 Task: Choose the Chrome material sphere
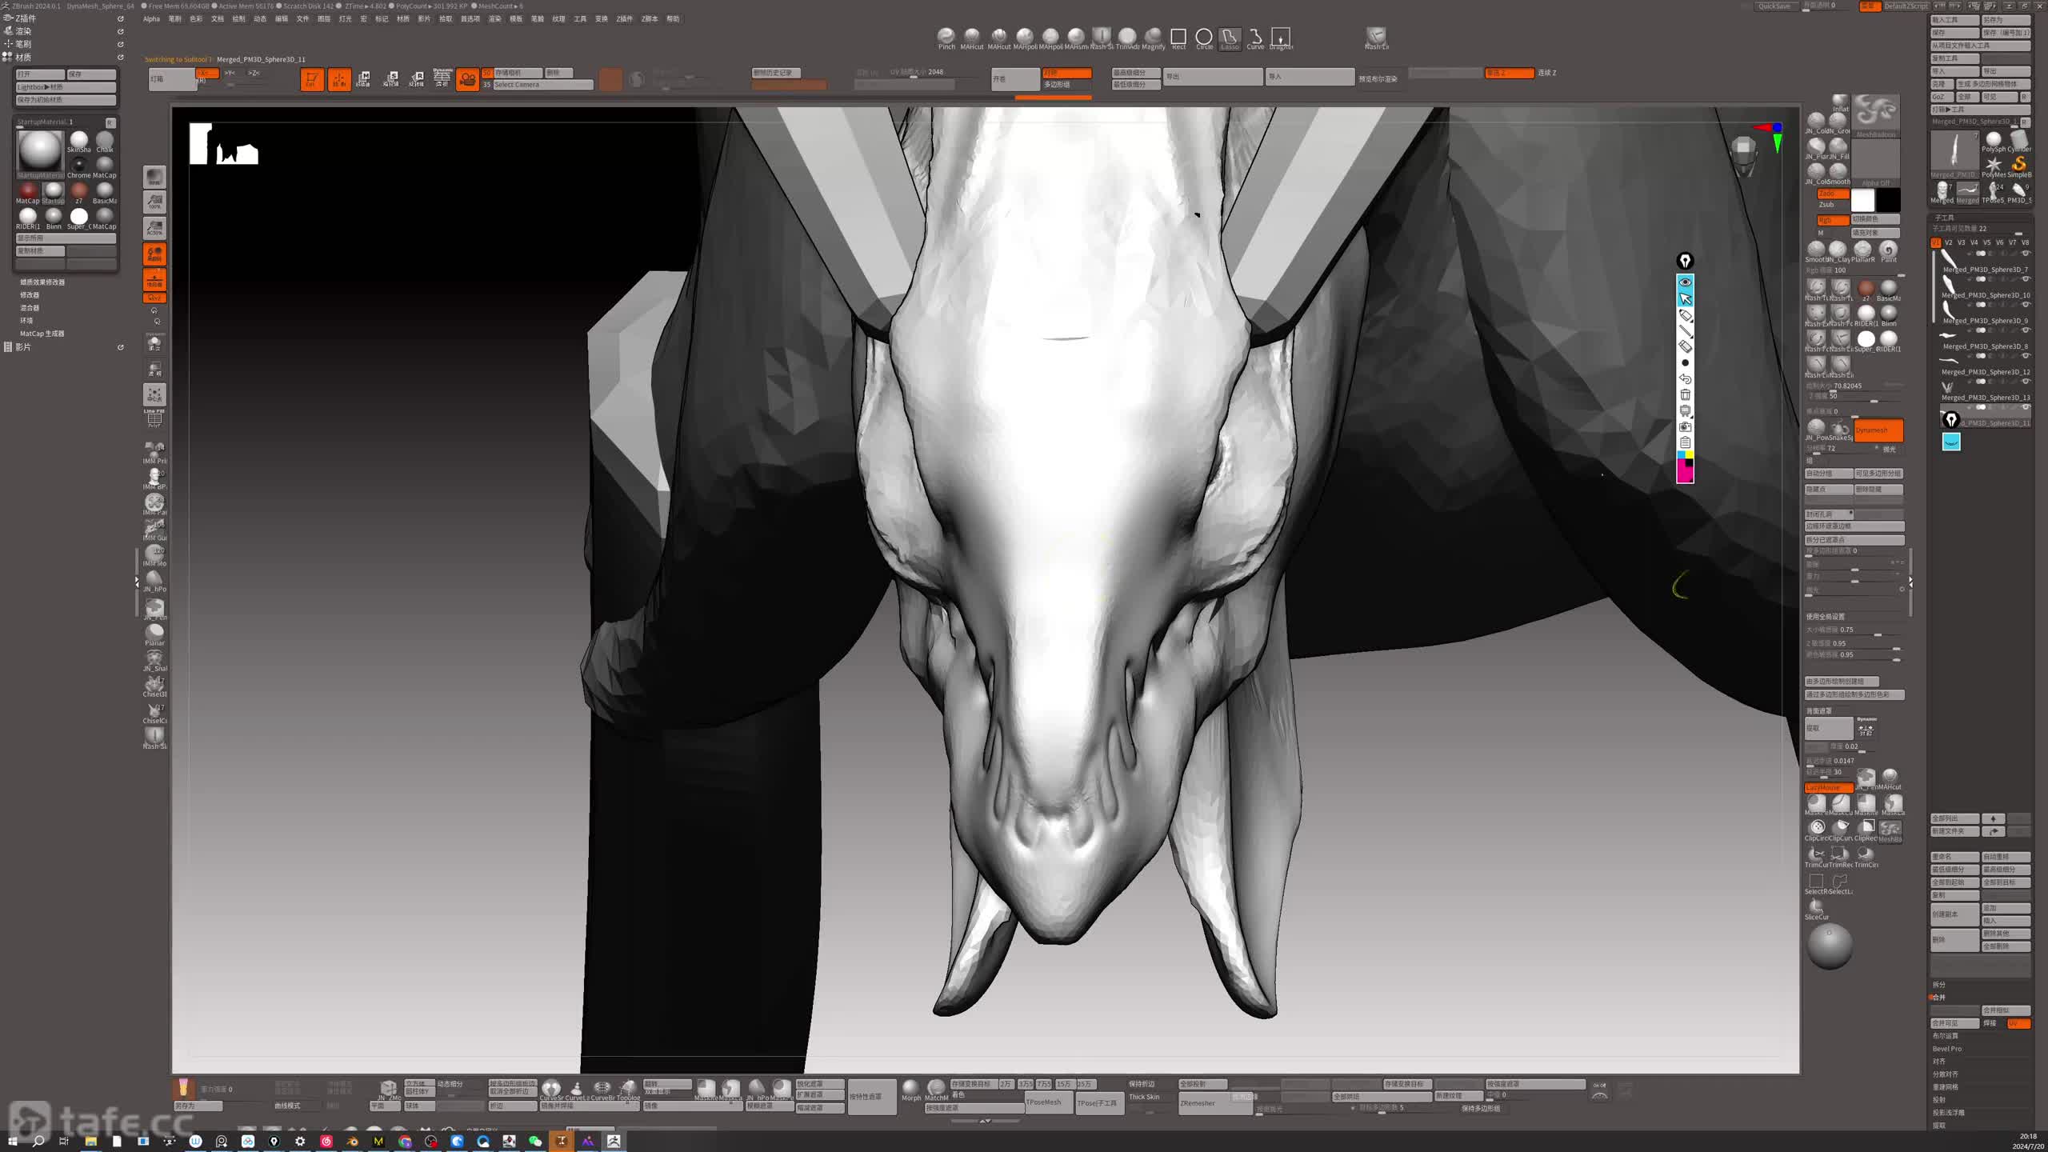point(78,165)
